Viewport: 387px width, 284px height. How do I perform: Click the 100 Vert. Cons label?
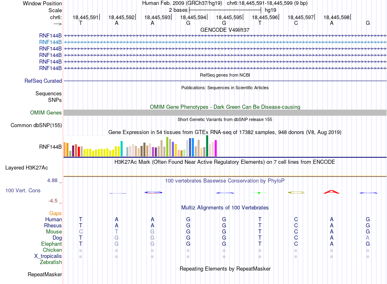[x=23, y=190]
